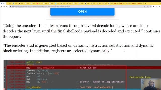The image size is (161, 90).
Task: Open a new tab with the plus button
Action: (x=145, y=3)
